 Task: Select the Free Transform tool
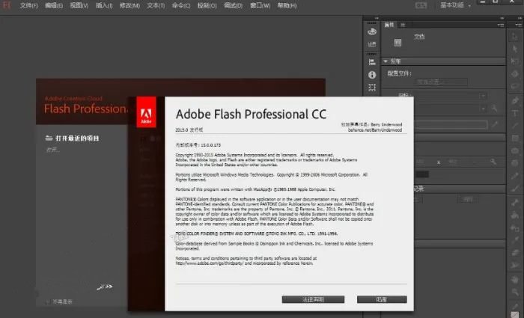click(515, 61)
